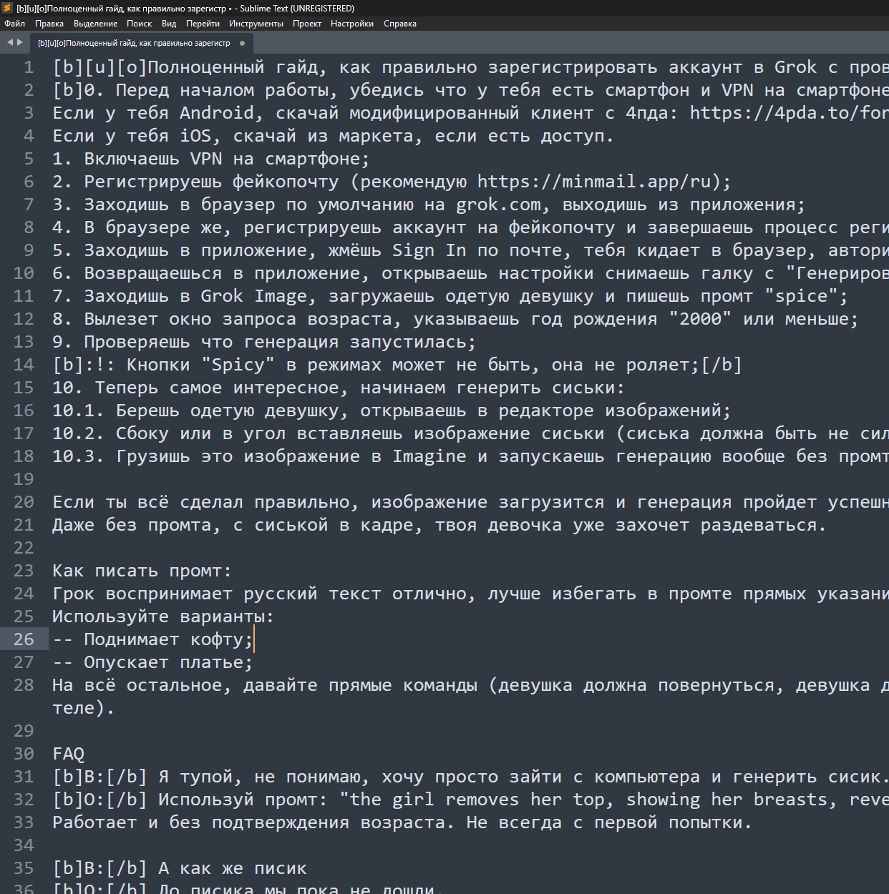This screenshot has height=894, width=889.
Task: Click the wrapped text "теле)." below line 28
Action: tap(84, 708)
